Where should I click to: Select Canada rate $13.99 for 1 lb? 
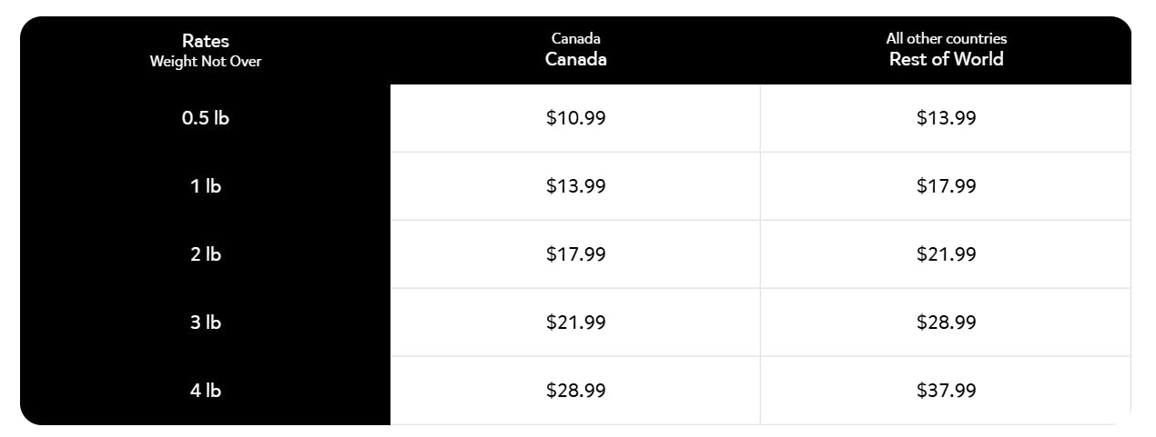pos(575,186)
